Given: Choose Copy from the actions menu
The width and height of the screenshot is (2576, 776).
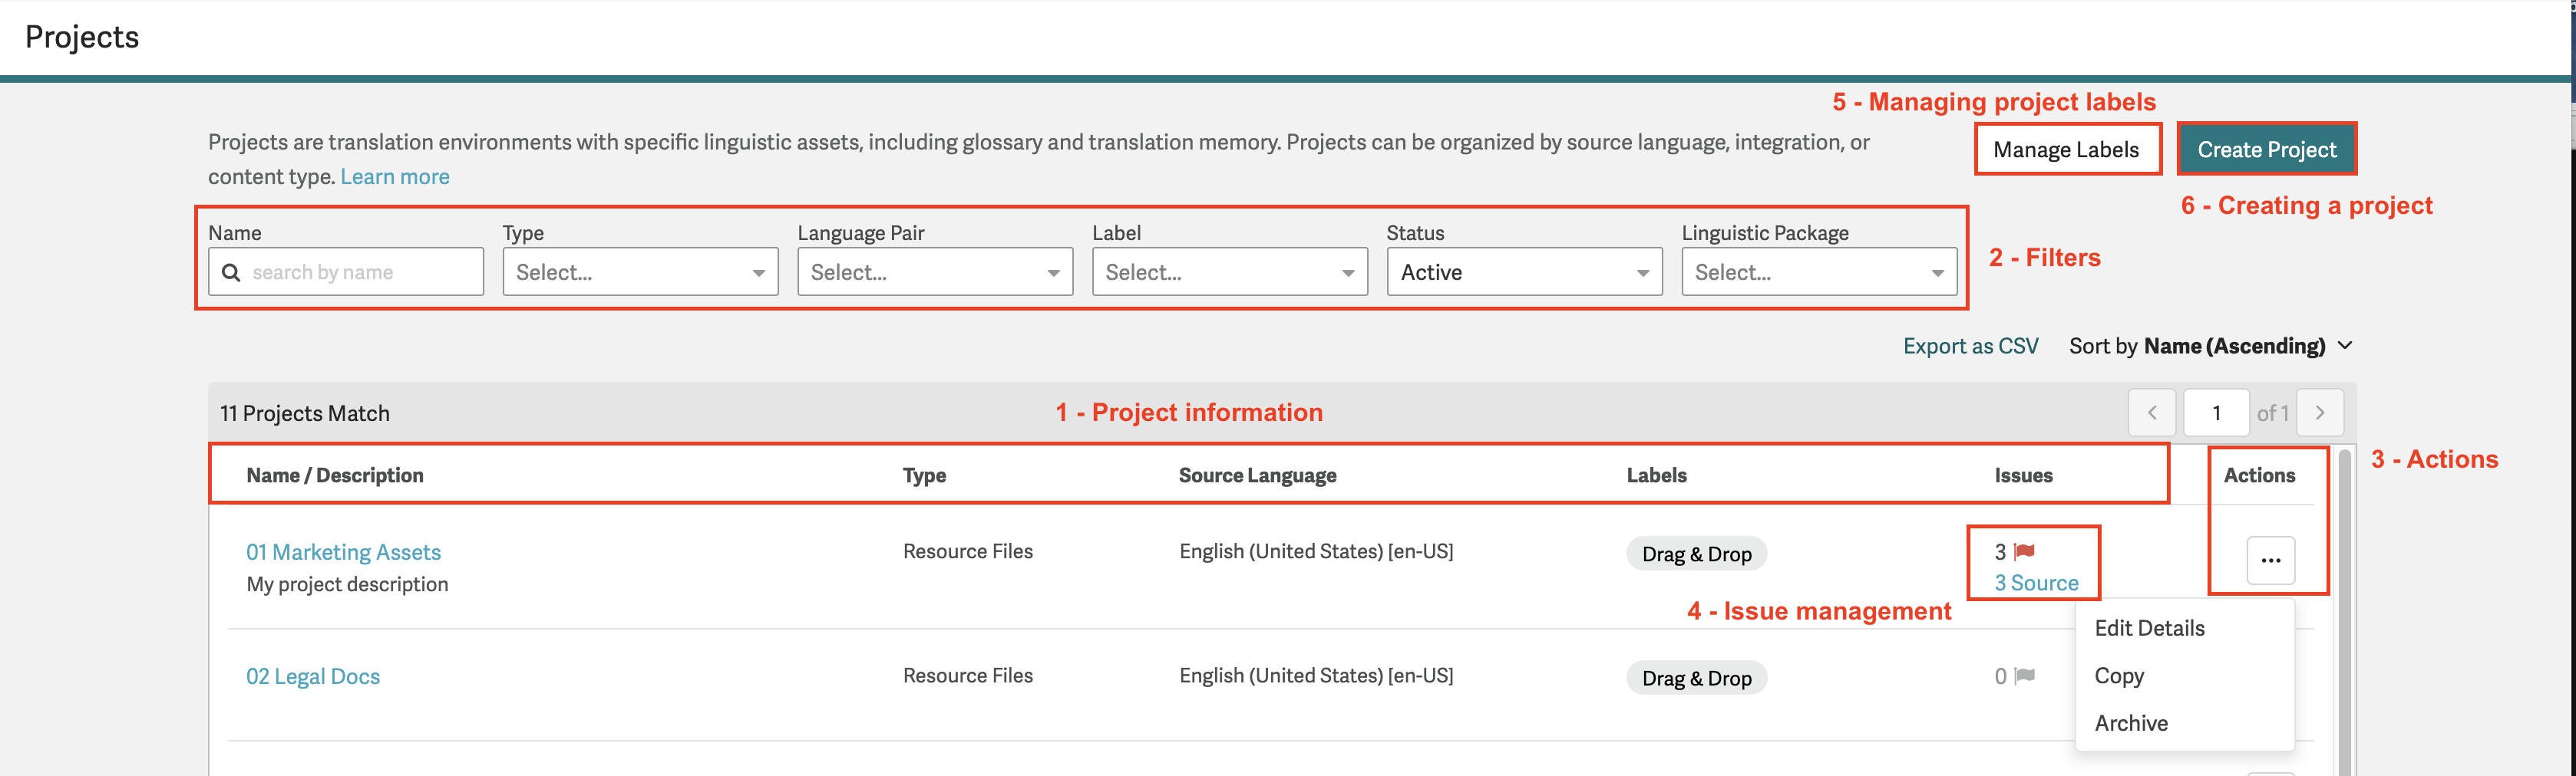Looking at the screenshot, I should 2119,675.
